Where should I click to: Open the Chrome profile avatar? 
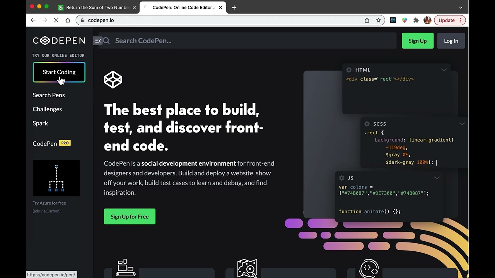pyautogui.click(x=427, y=20)
